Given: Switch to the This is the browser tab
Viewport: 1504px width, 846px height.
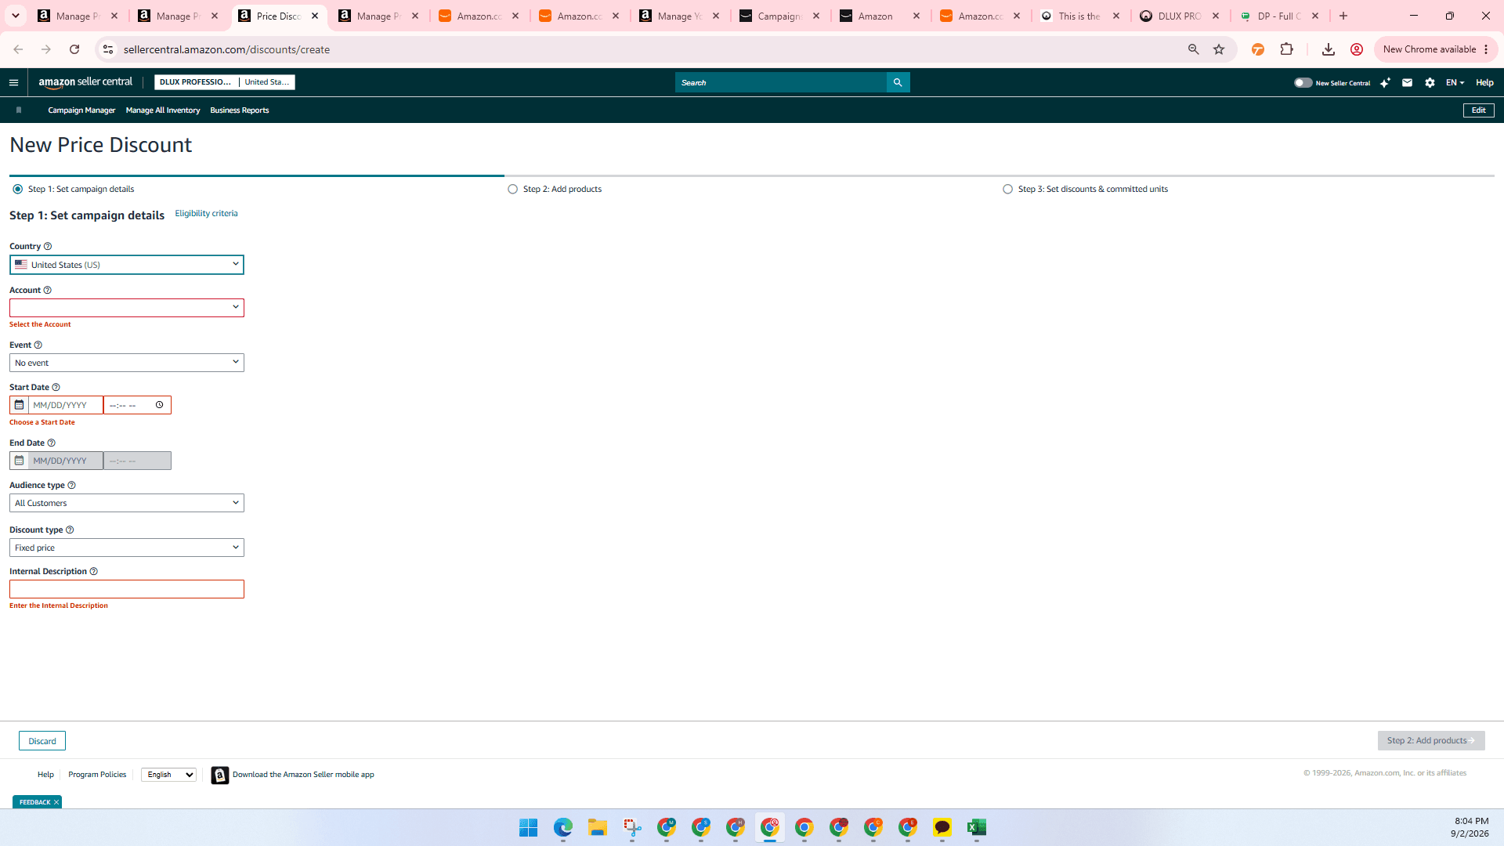Looking at the screenshot, I should 1079,16.
